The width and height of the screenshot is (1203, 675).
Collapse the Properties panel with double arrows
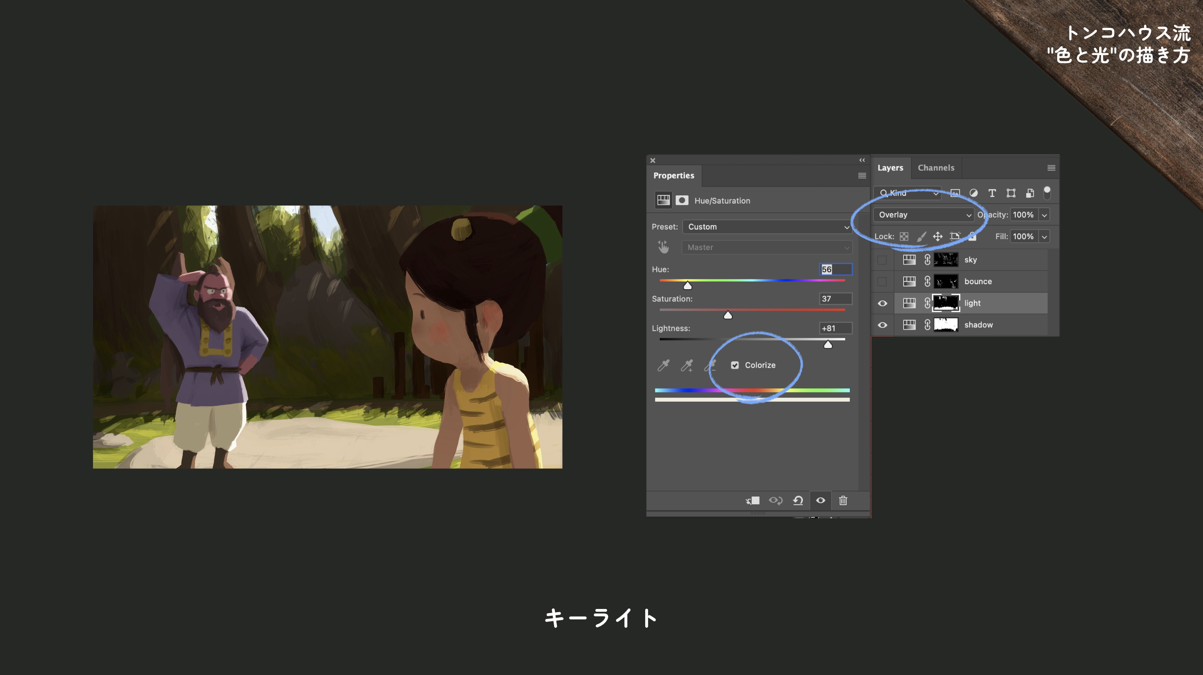coord(862,160)
